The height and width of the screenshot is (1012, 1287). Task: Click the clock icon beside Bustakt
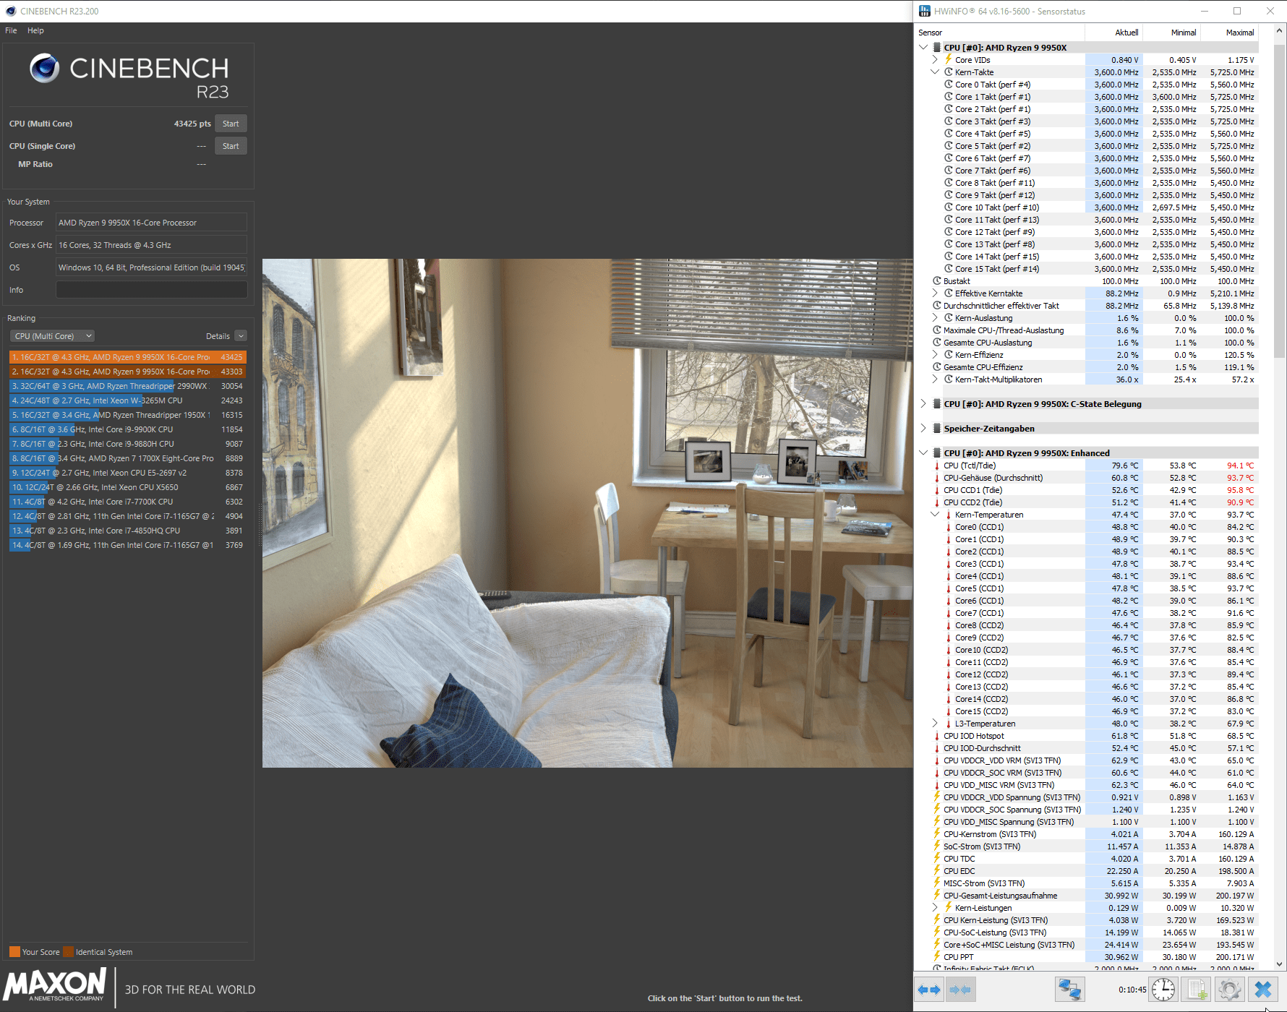[x=937, y=280]
